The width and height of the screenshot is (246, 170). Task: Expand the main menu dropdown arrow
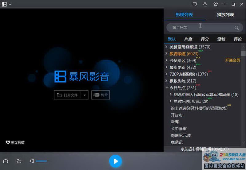(x=10, y=4)
